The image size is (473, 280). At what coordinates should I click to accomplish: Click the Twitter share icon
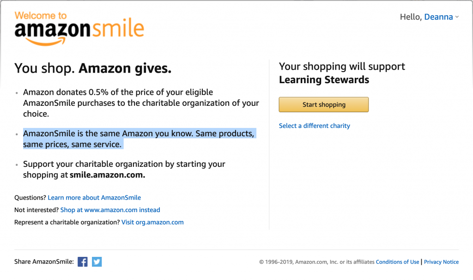[97, 262]
